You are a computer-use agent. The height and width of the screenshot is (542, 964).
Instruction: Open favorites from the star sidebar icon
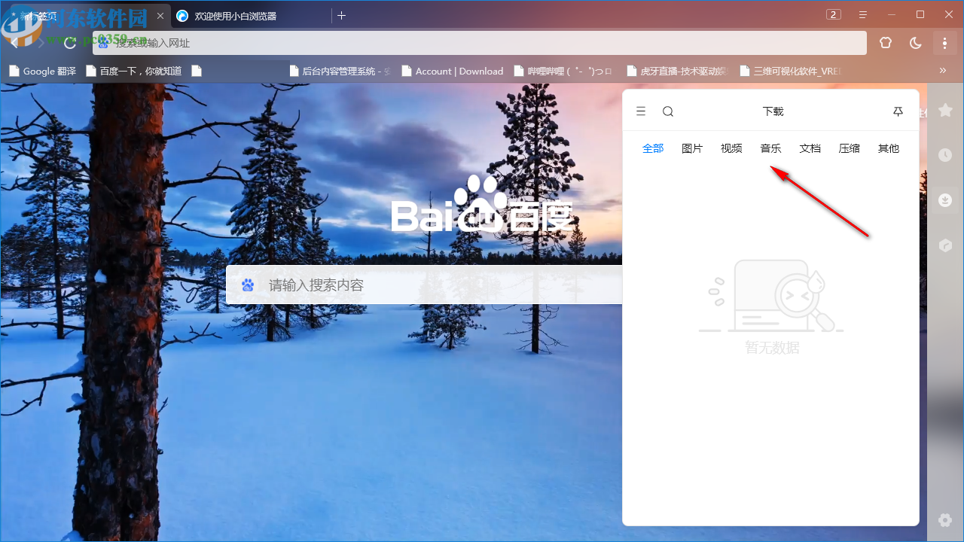(945, 111)
